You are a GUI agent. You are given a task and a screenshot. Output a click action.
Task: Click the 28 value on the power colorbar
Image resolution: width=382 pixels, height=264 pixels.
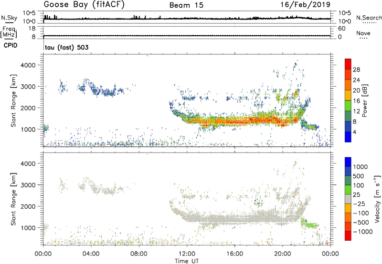point(356,70)
